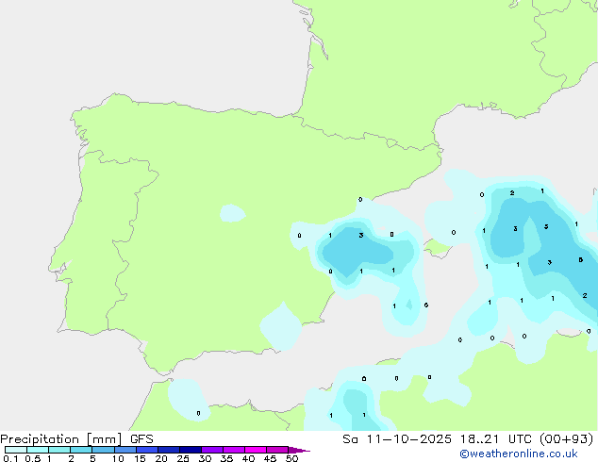Pick the 25–30 mm navy legend swatch
The width and height of the screenshot is (598, 462).
point(191,450)
